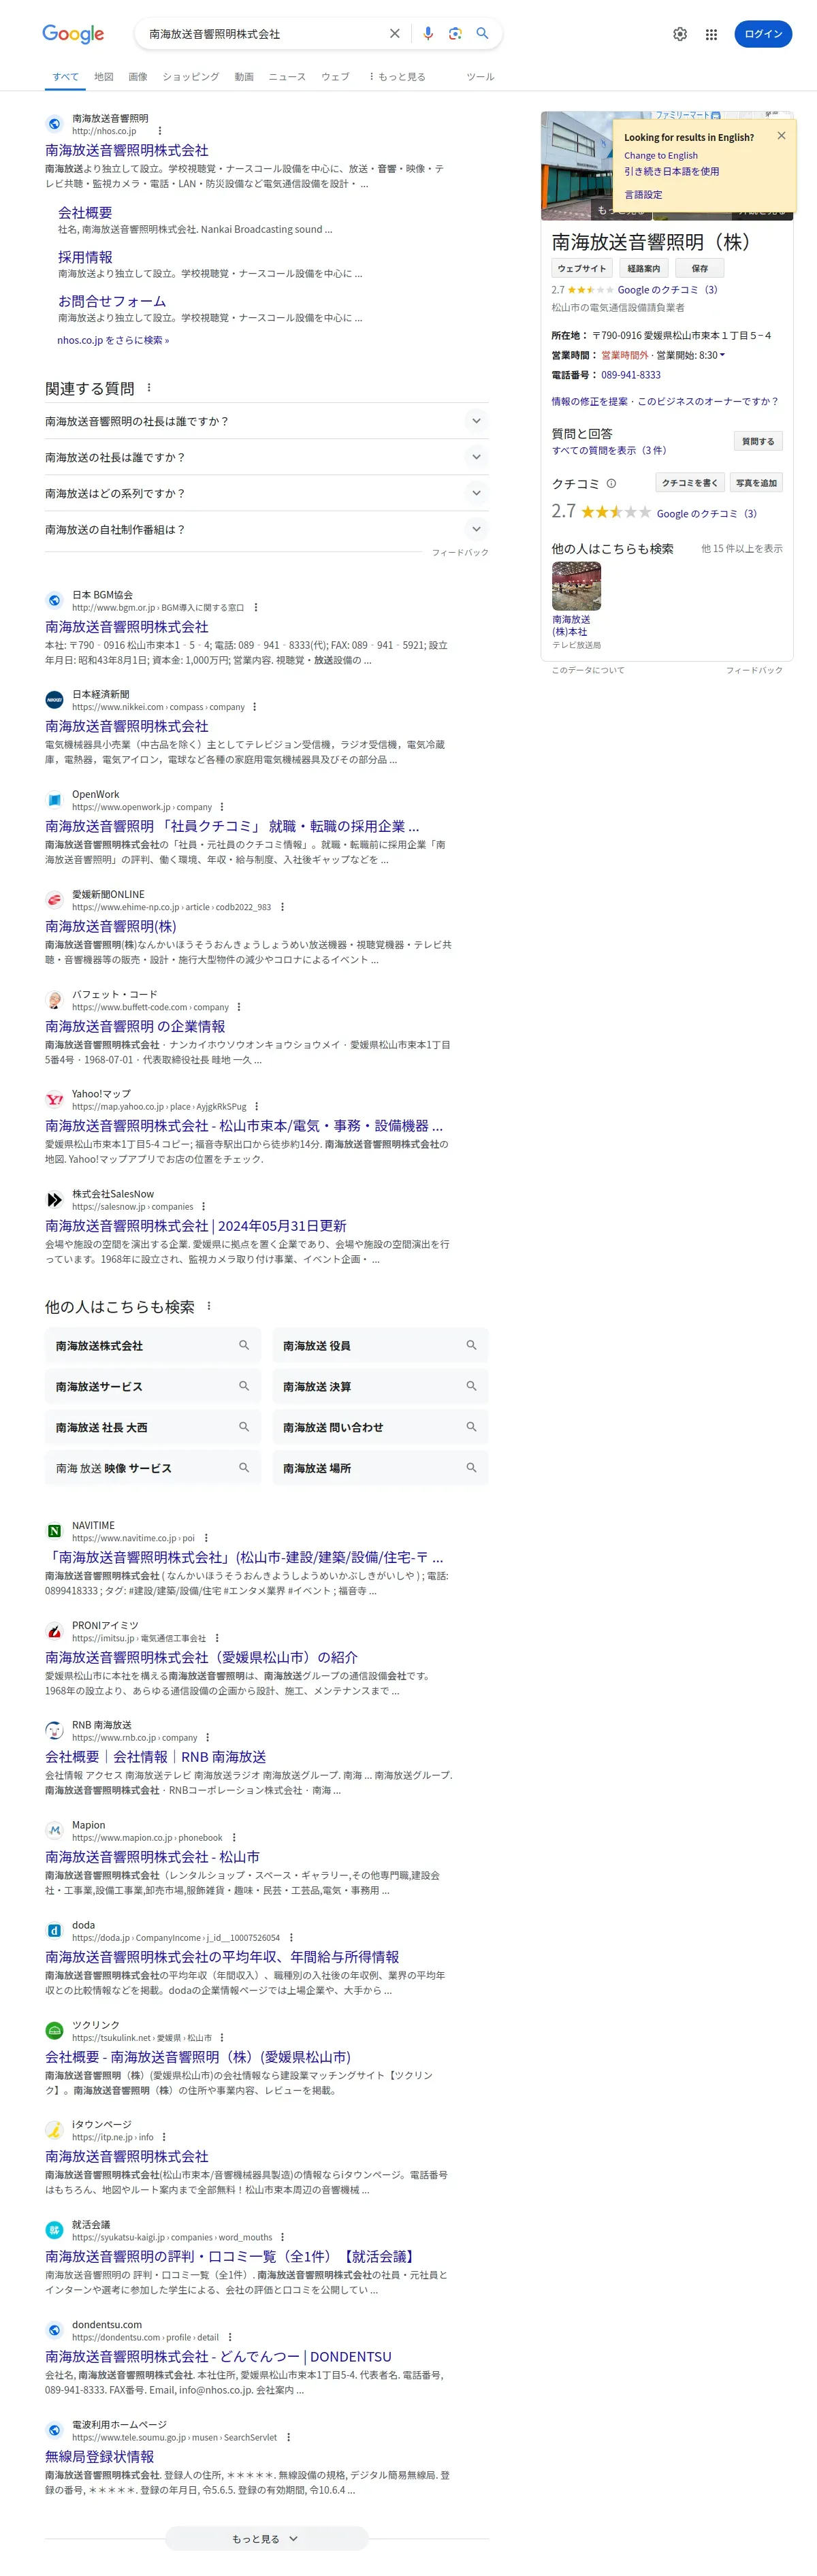This screenshot has height=2576, width=817.
Task: Switch to the 画像 tab
Action: 138,76
